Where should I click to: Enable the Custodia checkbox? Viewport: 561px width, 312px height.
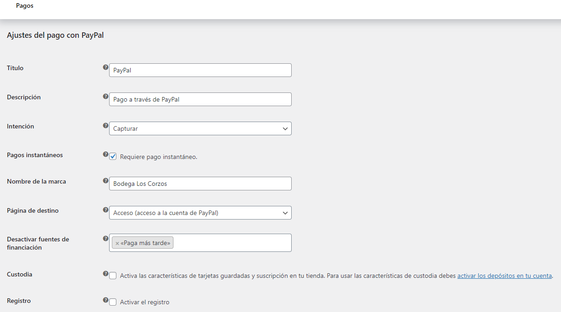[x=113, y=276]
